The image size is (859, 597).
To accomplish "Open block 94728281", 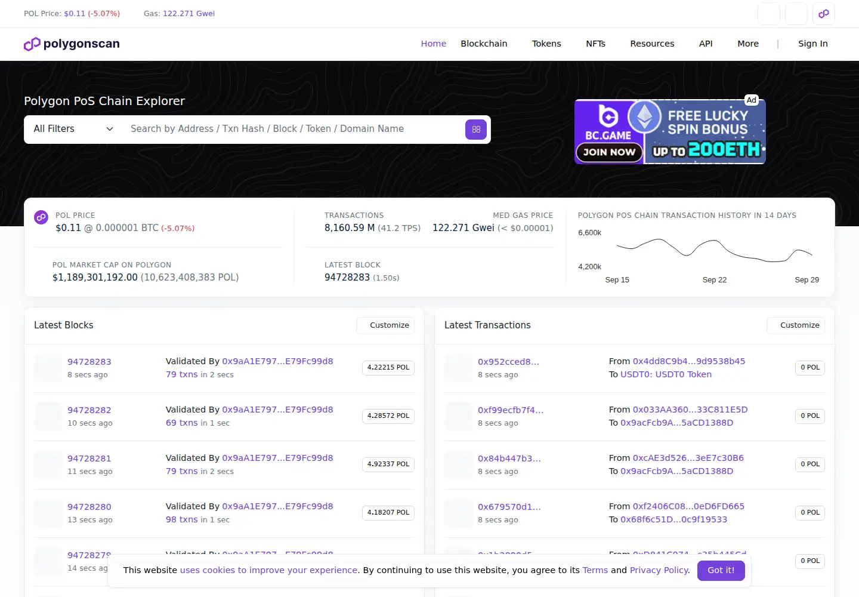I will tap(89, 458).
